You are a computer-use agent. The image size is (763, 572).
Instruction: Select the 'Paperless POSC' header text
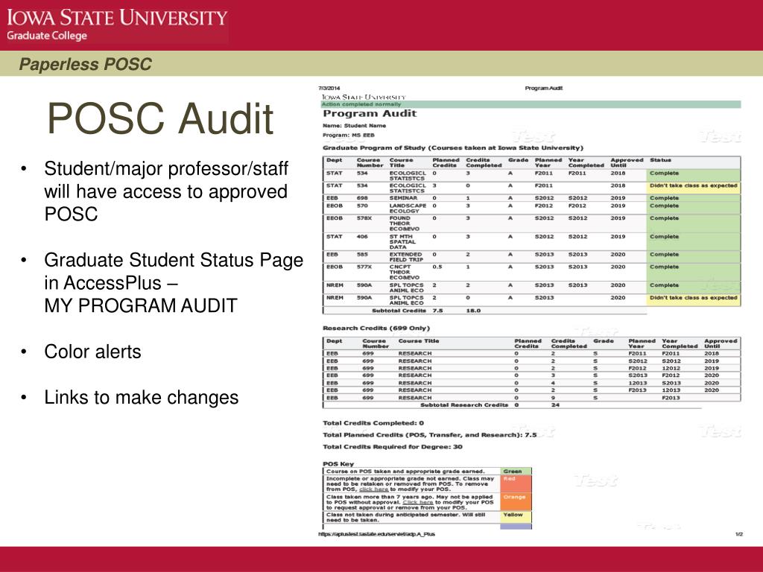click(86, 64)
